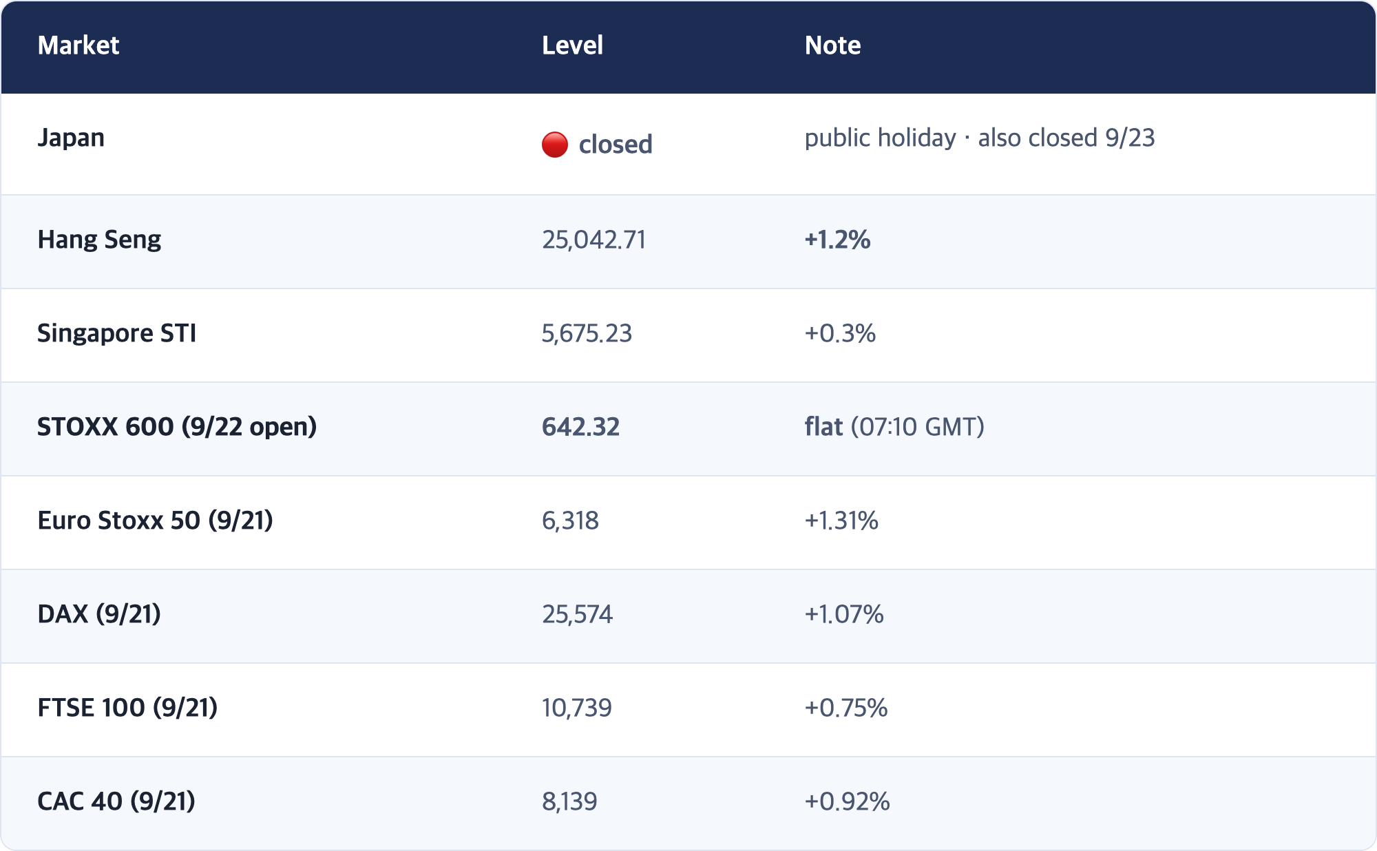Screen dimensions: 1377x851
Task: Click the Hang Seng +1.2% note
Action: (x=837, y=240)
